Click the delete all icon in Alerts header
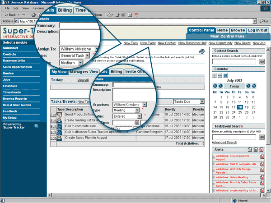The width and height of the screenshot is (271, 203). tap(262, 150)
